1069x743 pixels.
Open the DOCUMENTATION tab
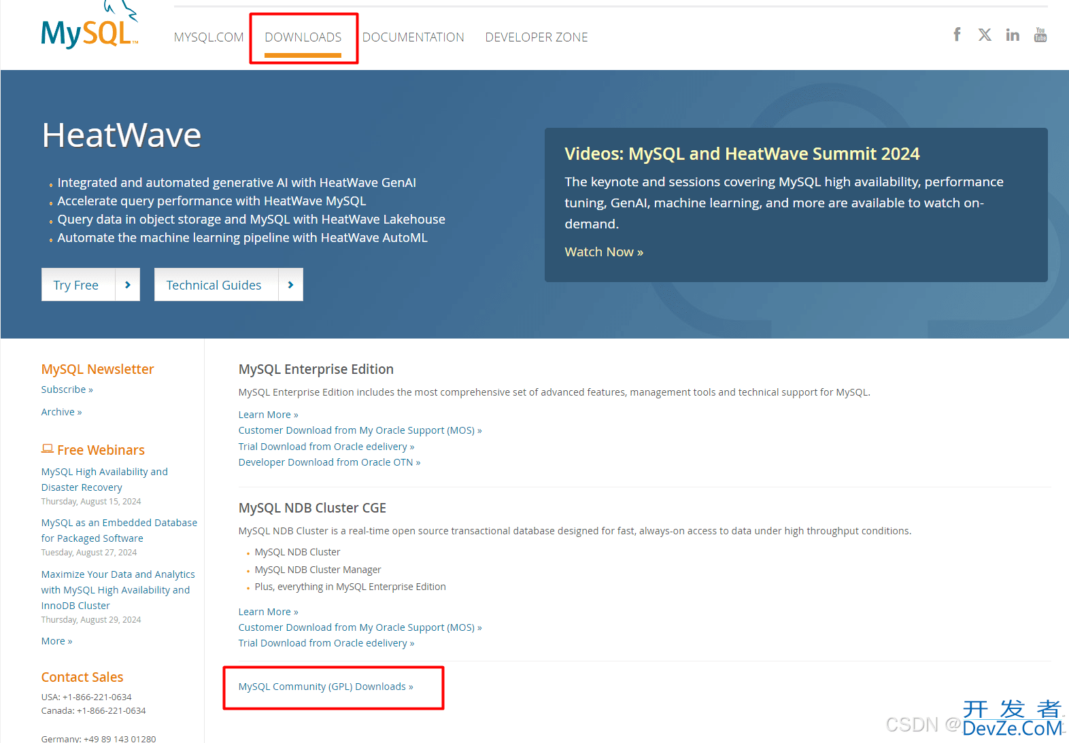pos(413,37)
